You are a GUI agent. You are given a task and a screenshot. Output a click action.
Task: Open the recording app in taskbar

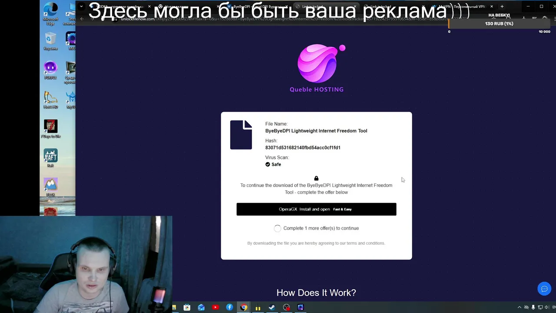(286, 307)
